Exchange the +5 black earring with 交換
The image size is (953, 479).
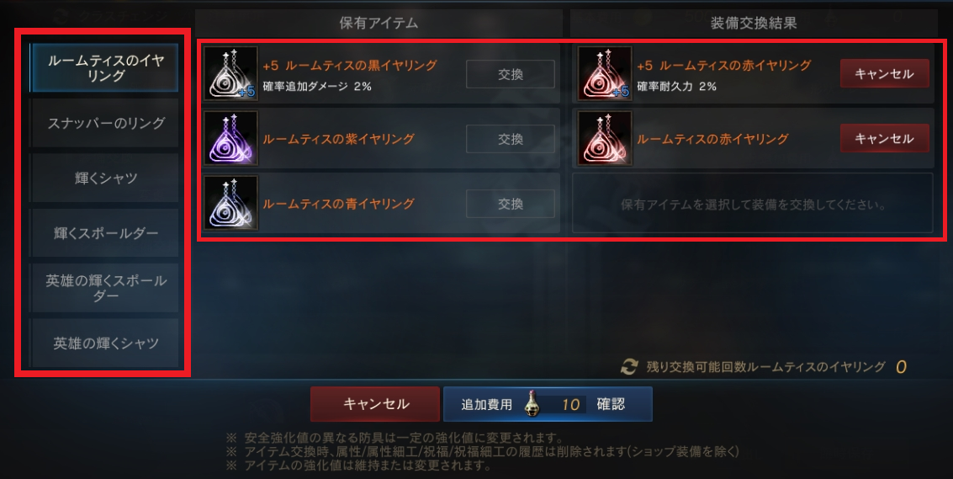coord(511,74)
